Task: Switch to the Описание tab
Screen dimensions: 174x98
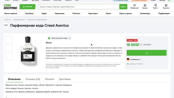Action: 14,79
